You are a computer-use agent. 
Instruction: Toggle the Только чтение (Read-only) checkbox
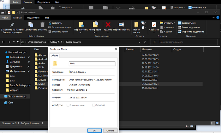68,105
